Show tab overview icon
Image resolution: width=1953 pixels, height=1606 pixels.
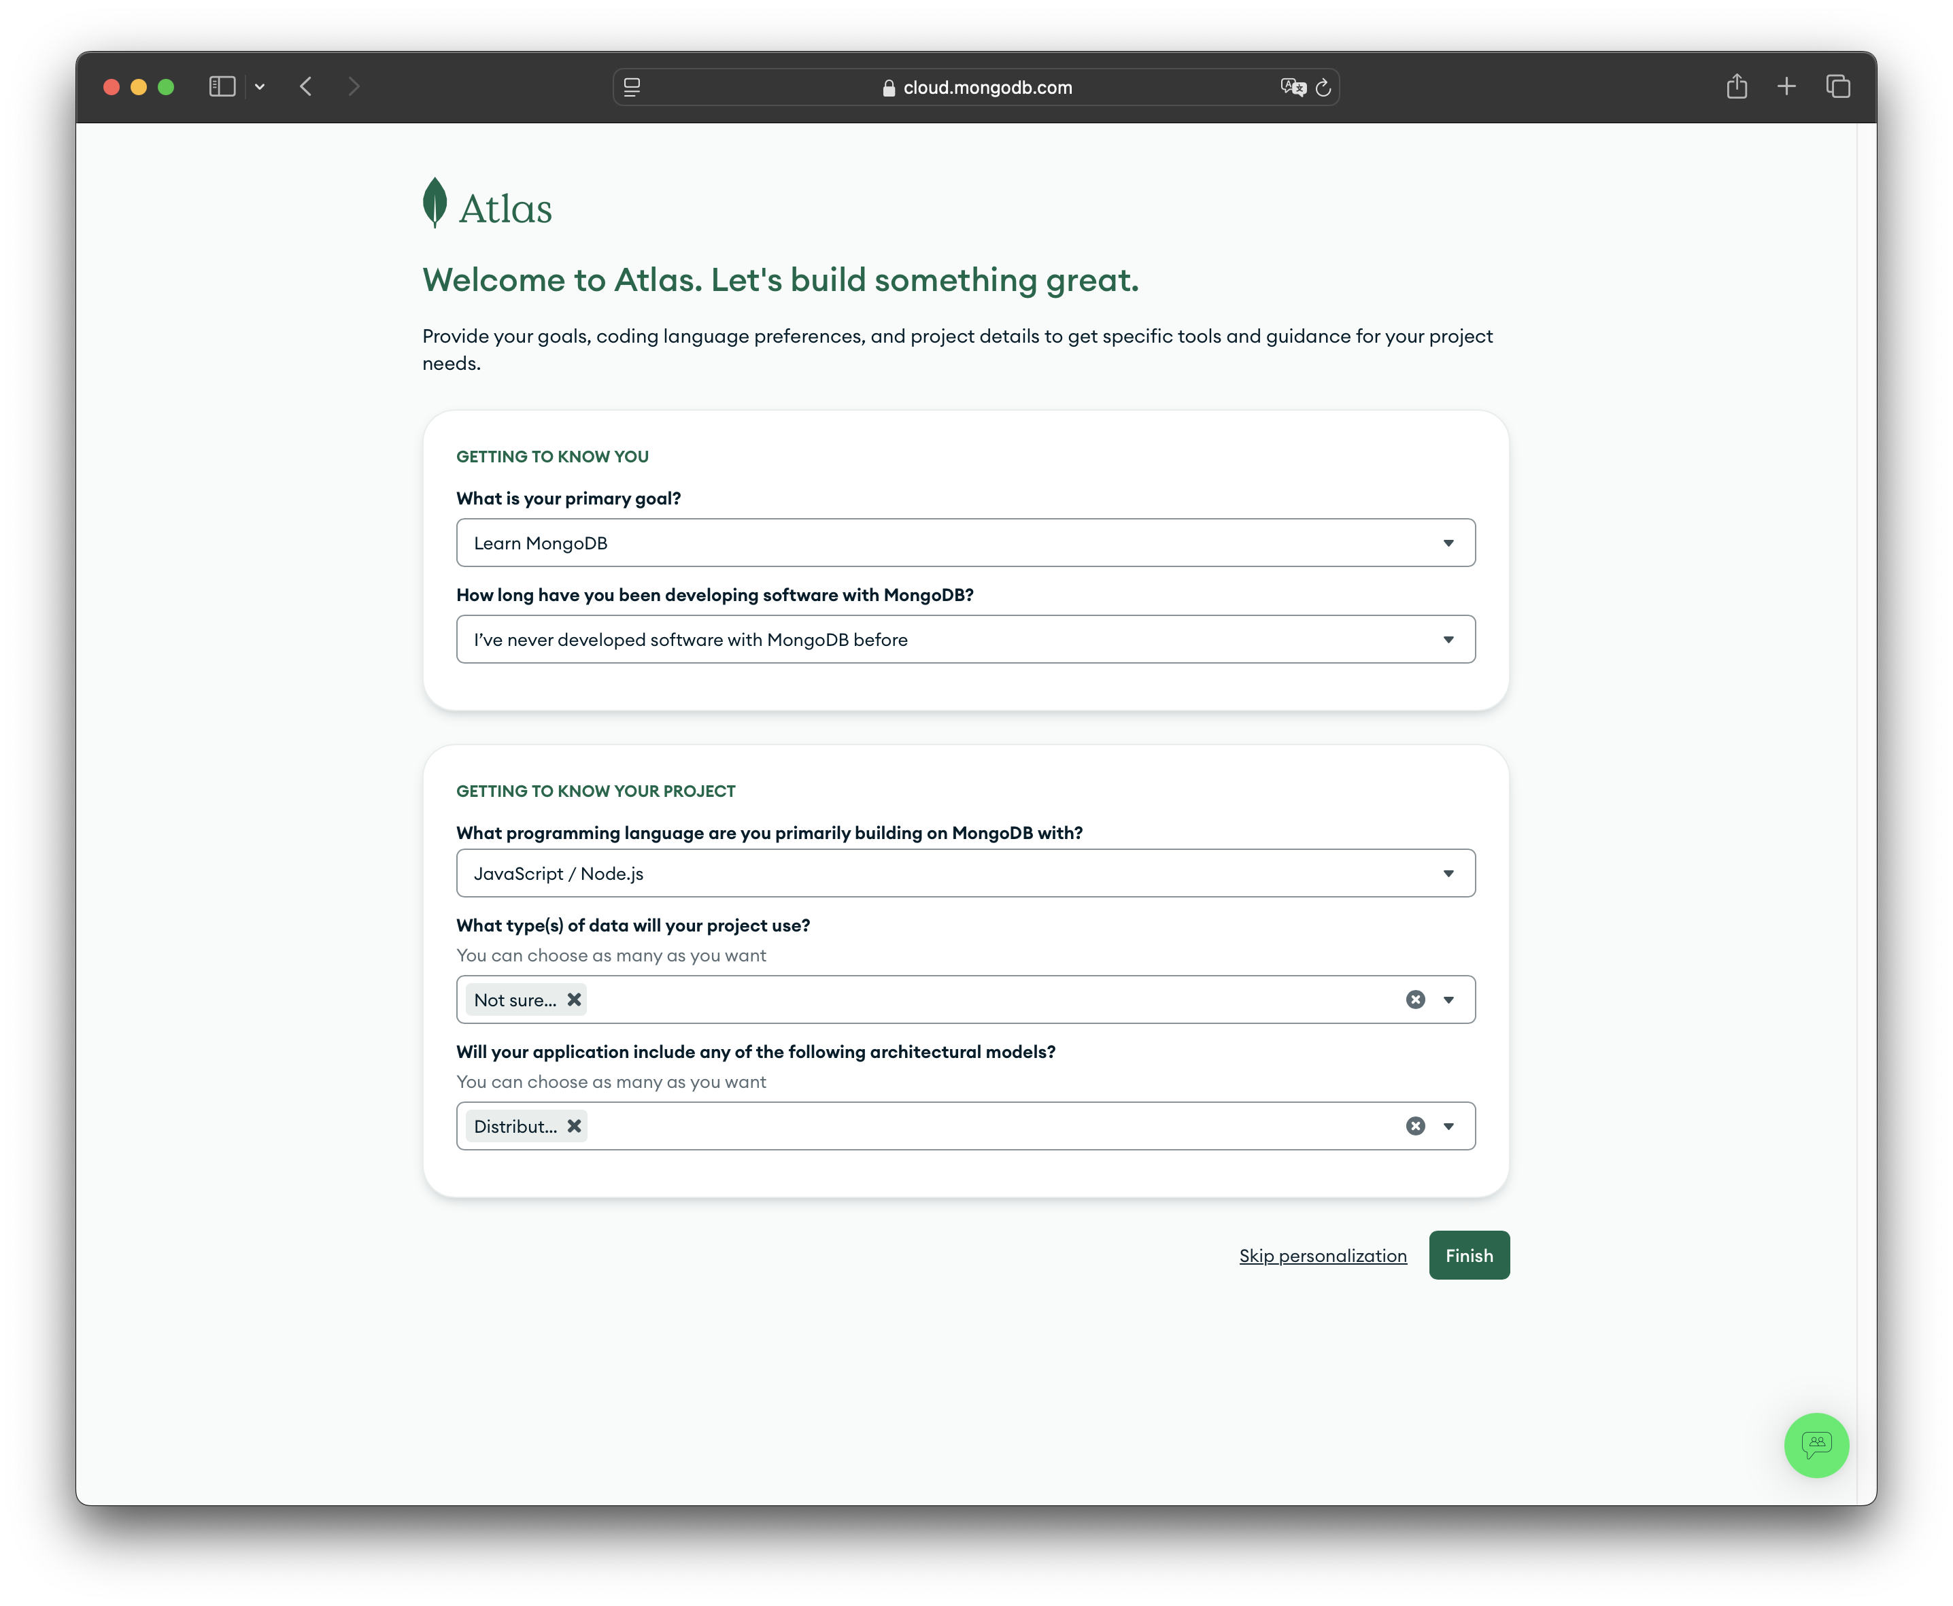point(1837,87)
